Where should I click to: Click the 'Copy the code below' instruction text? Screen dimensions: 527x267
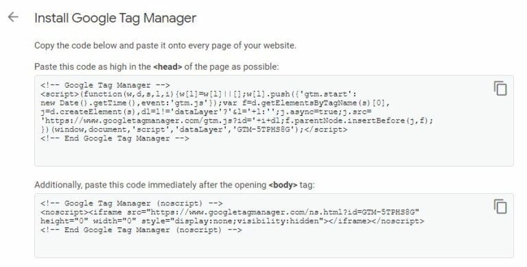coord(165,45)
